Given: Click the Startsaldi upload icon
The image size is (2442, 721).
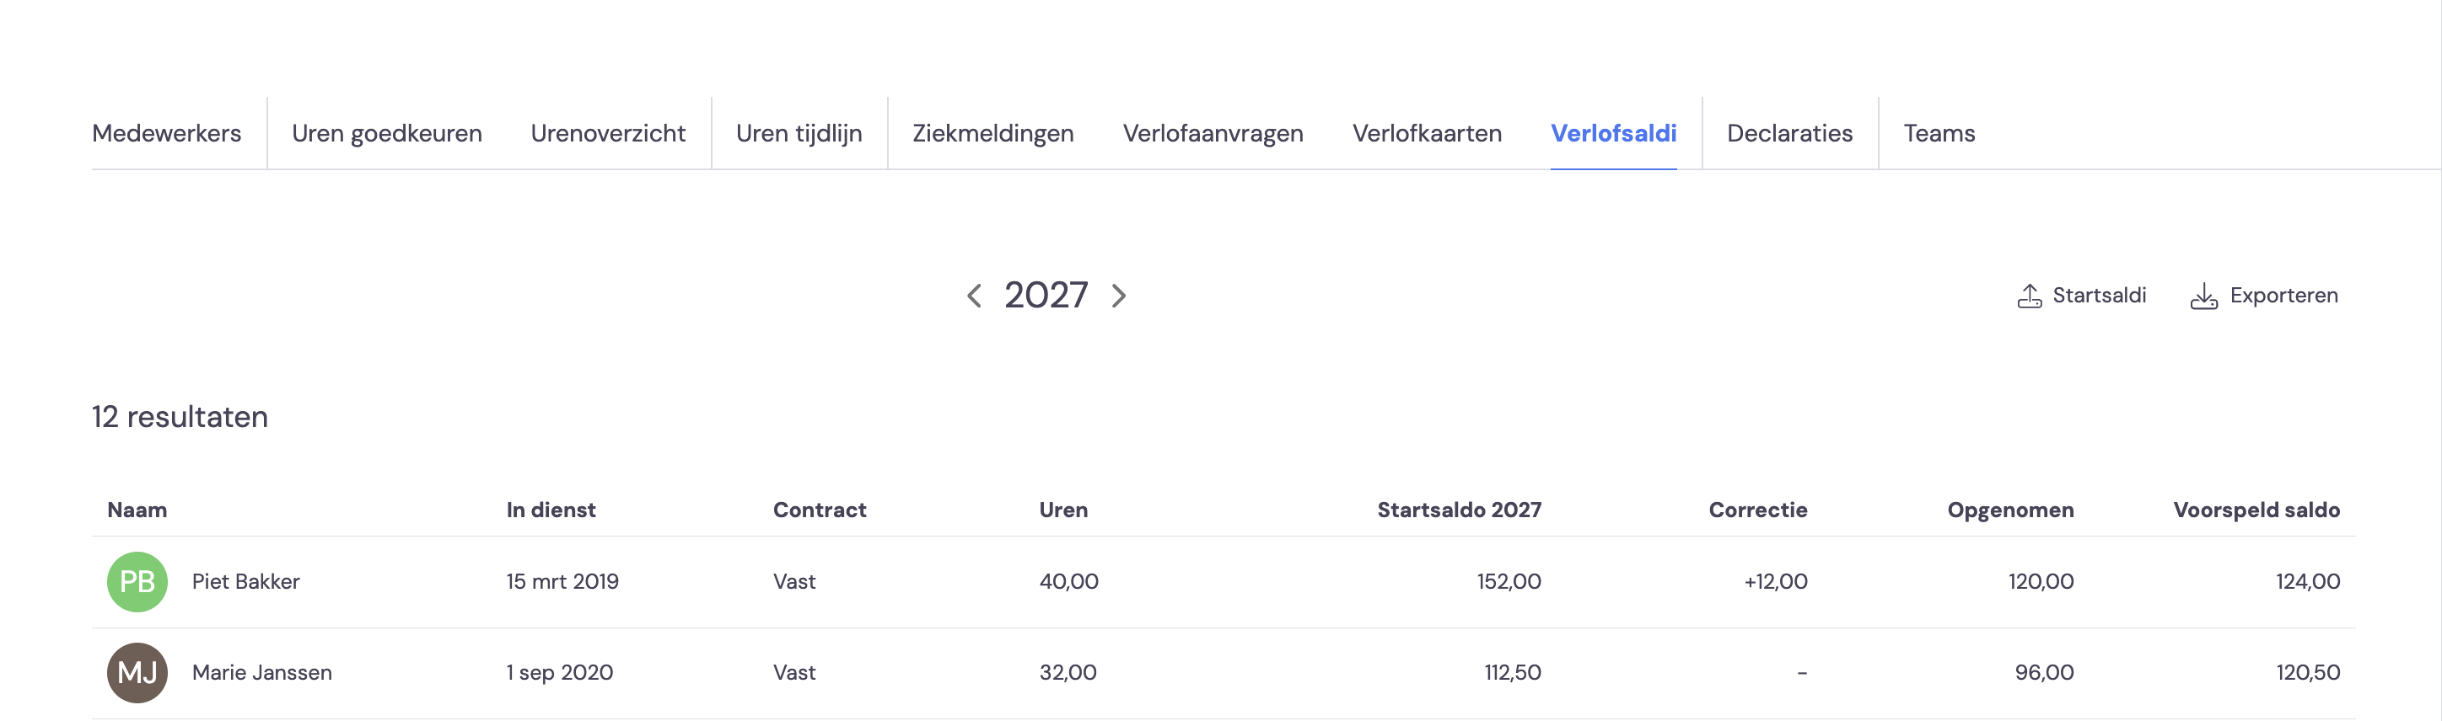Looking at the screenshot, I should click(x=2029, y=296).
